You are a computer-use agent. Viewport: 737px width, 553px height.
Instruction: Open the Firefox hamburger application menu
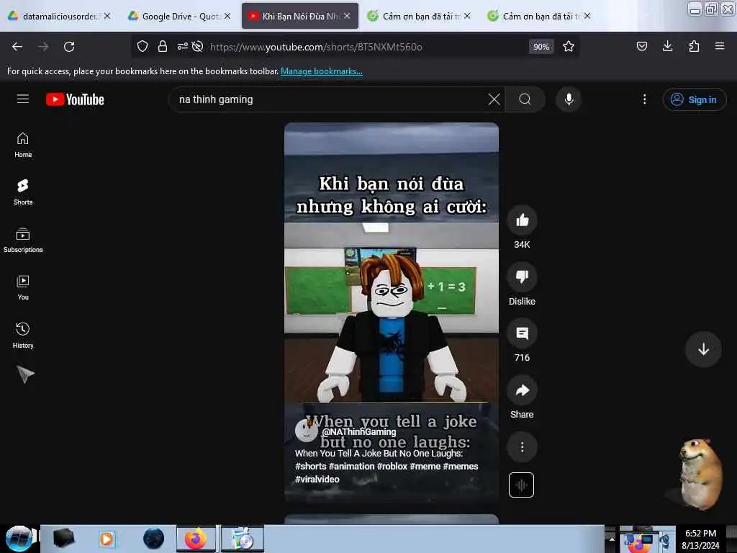[x=720, y=46]
